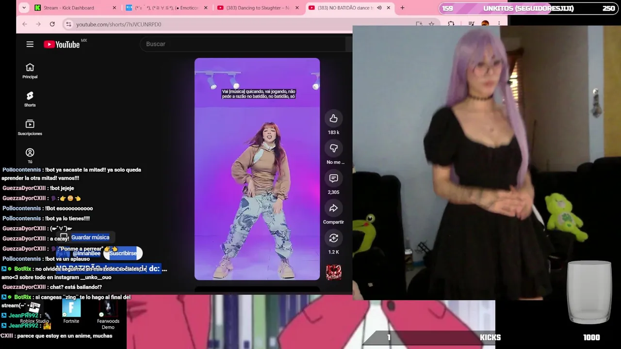Image resolution: width=621 pixels, height=349 pixels.
Task: Open the media control icon in toolbar
Action: click(471, 24)
